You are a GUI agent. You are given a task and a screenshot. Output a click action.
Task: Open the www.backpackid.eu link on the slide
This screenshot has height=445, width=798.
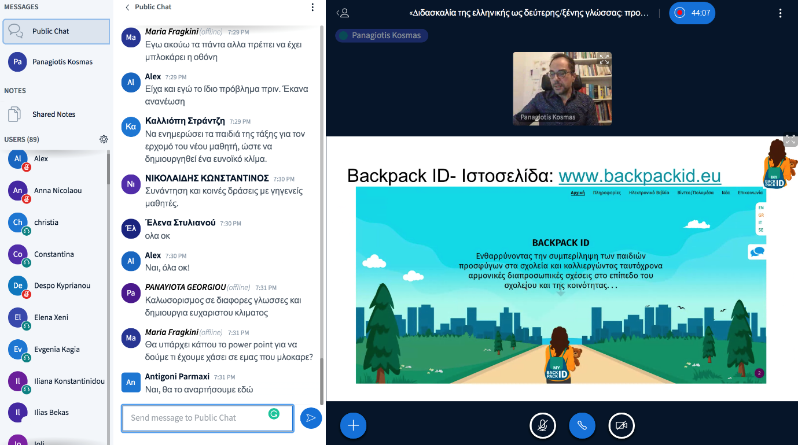tap(639, 176)
